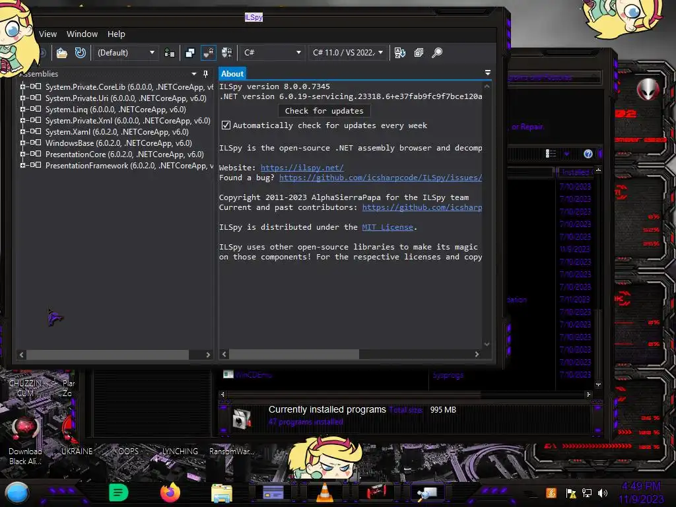
Task: Click the programs window taskbar button
Action: coord(273,492)
